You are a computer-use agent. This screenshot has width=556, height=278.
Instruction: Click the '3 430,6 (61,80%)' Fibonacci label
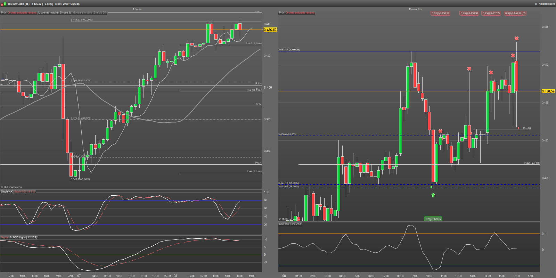pyautogui.click(x=288, y=134)
